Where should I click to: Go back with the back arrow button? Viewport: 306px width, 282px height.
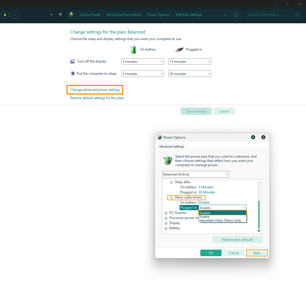pos(5,15)
